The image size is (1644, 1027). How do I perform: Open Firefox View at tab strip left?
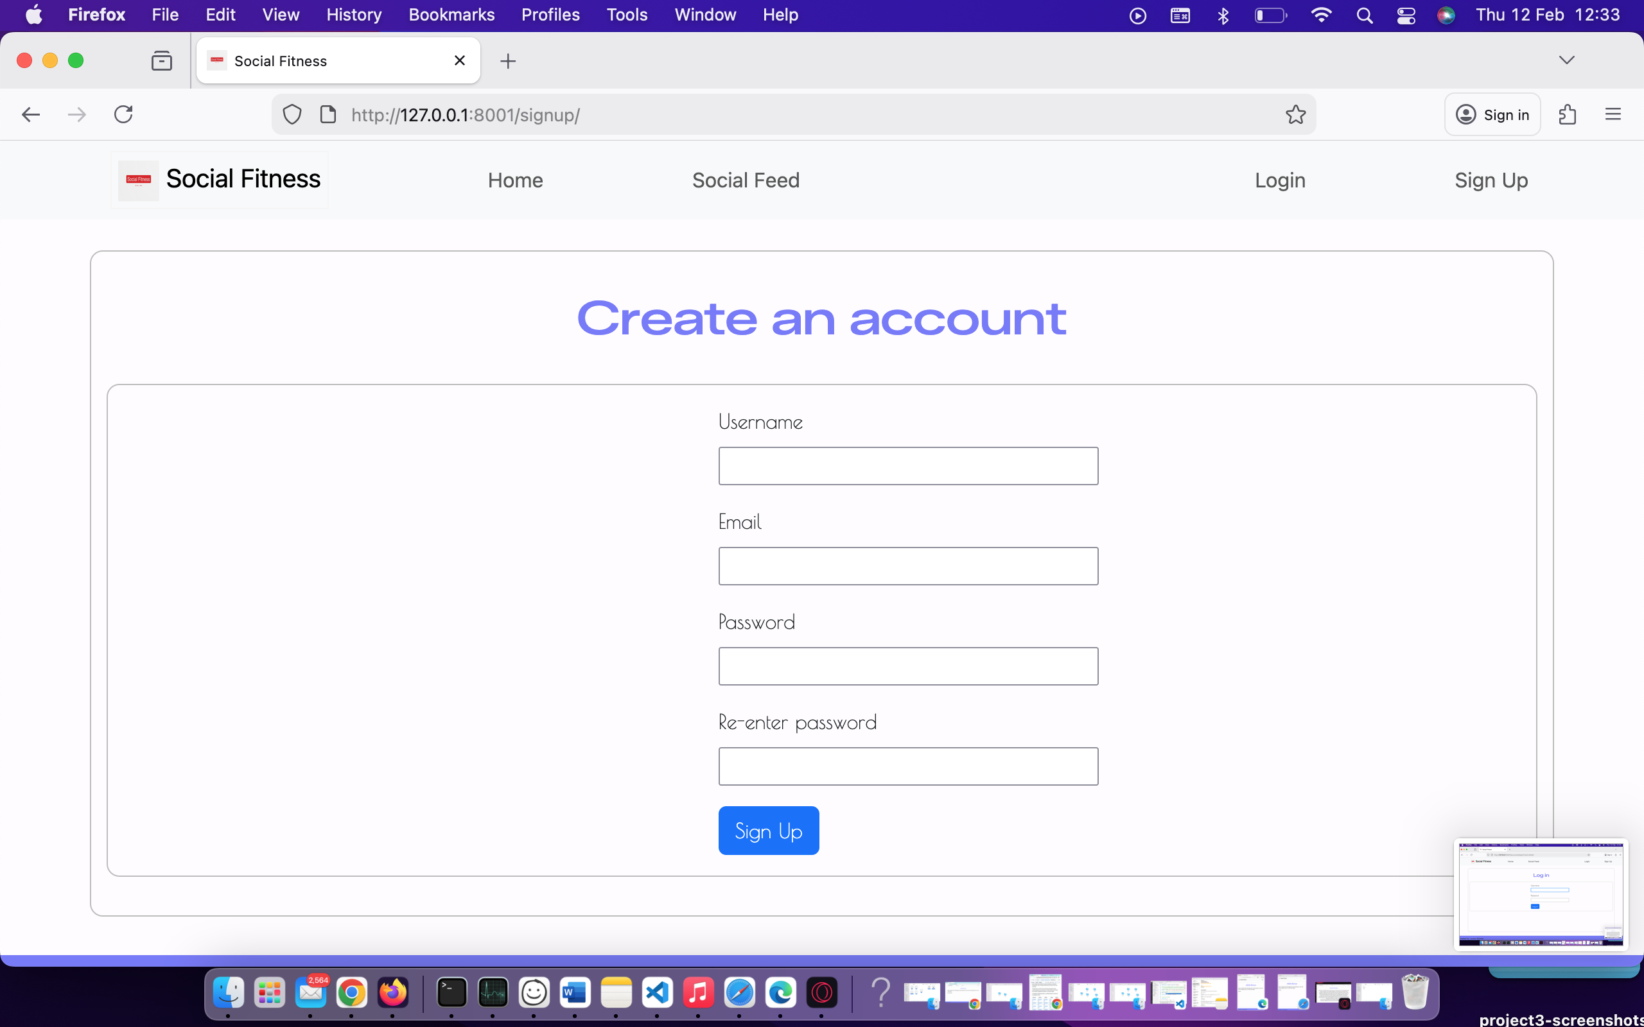161,60
